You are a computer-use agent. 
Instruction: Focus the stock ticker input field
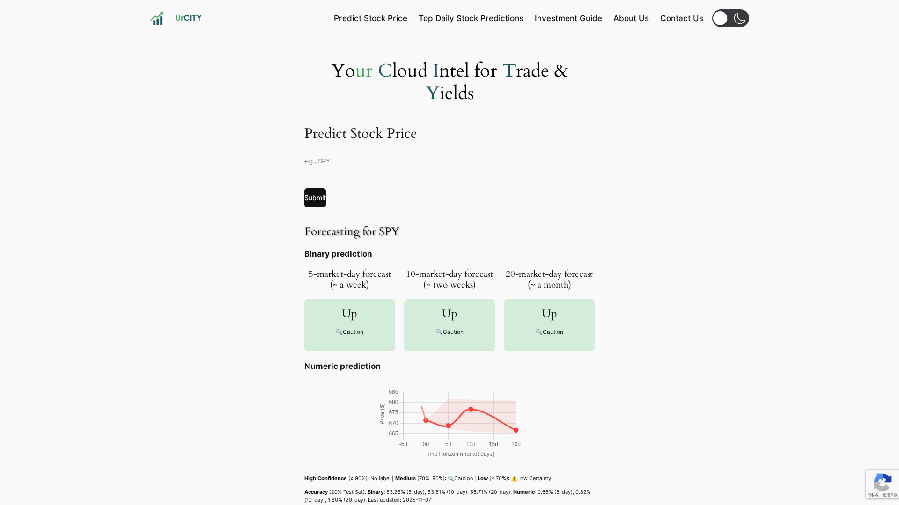tap(449, 161)
